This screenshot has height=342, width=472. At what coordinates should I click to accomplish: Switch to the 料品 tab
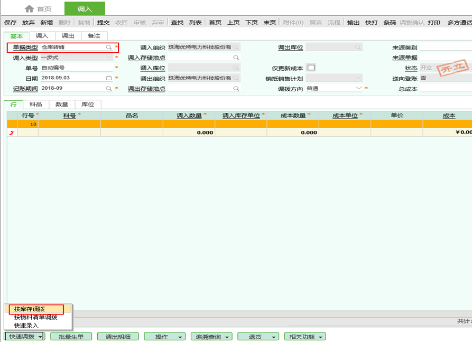click(36, 104)
